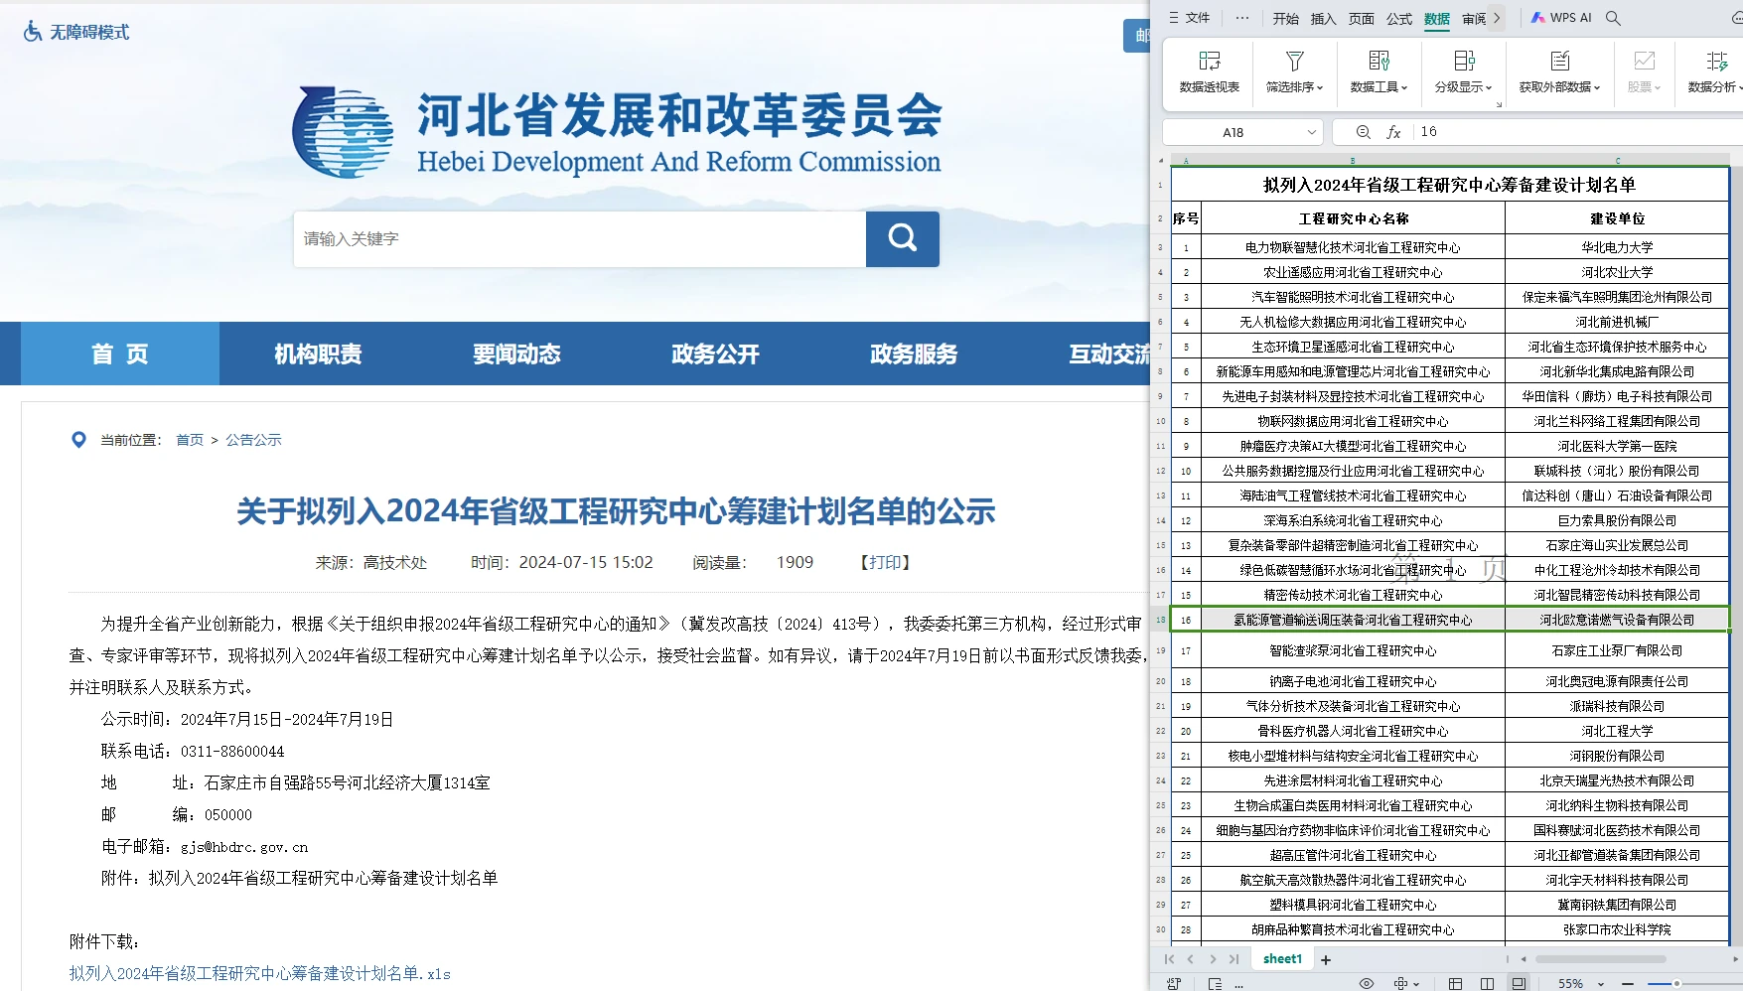This screenshot has width=1743, height=991.
Task: Click the search magnifier in WPS ribbon
Action: coord(1613,18)
